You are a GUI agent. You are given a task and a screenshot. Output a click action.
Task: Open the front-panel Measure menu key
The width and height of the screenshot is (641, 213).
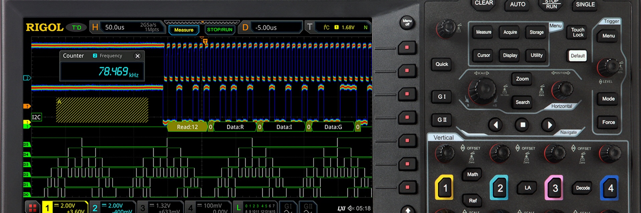point(483,32)
